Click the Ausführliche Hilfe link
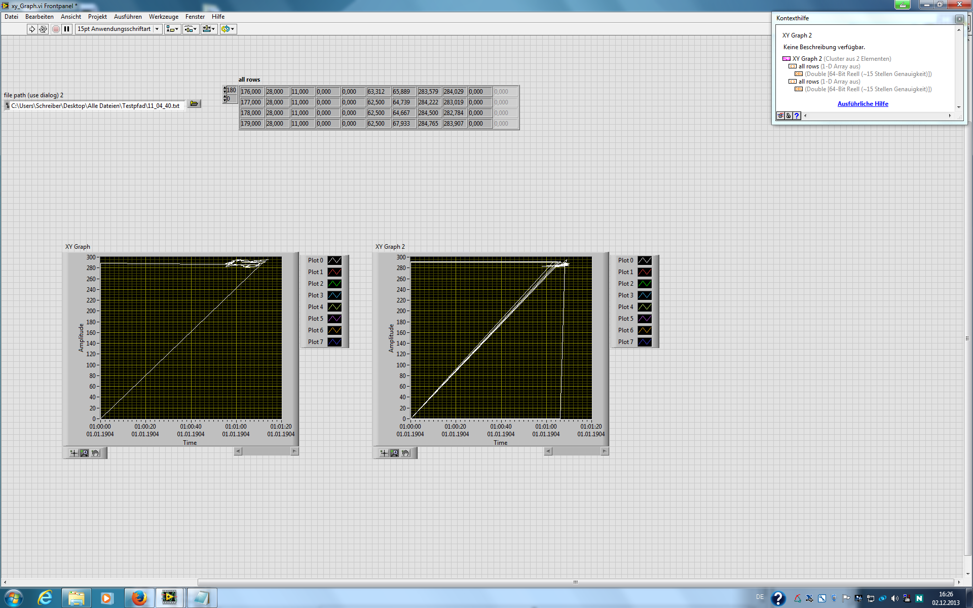Image resolution: width=973 pixels, height=608 pixels. (863, 104)
